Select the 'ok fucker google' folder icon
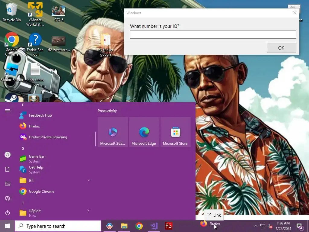Screen dimensions: 309x232 pyautogui.click(x=106, y=45)
